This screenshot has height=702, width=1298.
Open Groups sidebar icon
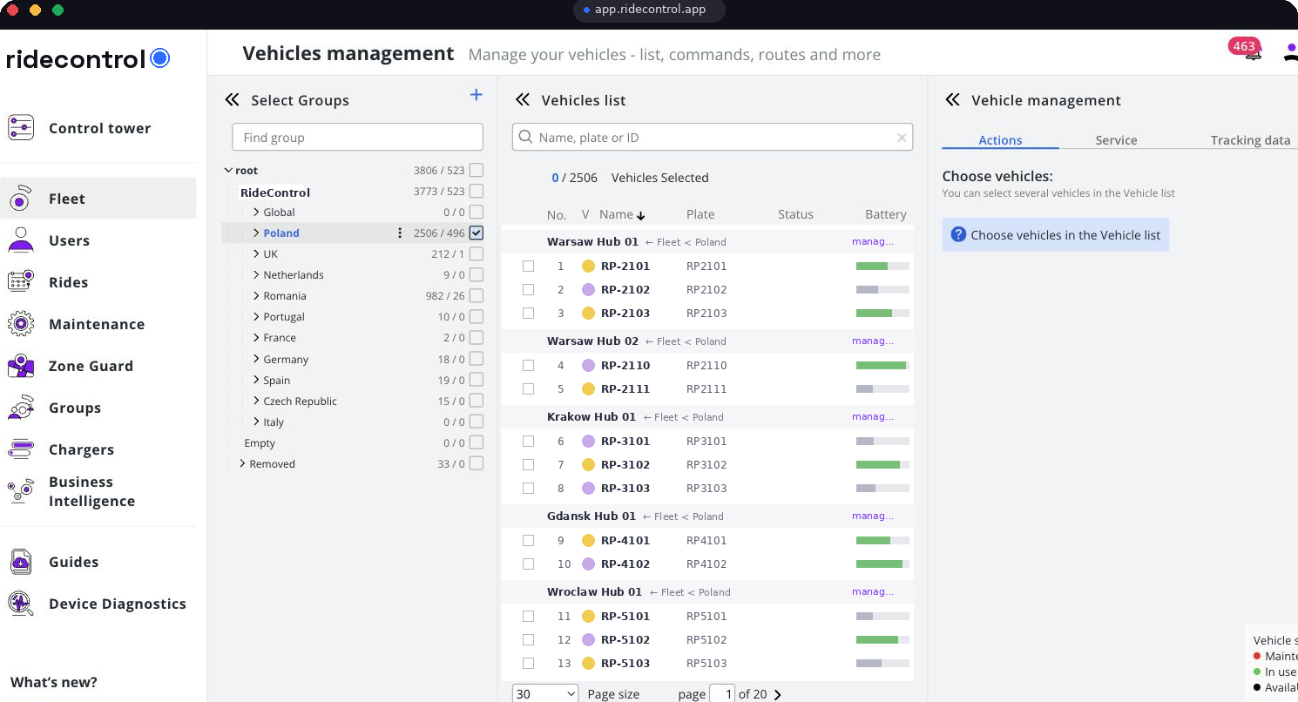(20, 408)
